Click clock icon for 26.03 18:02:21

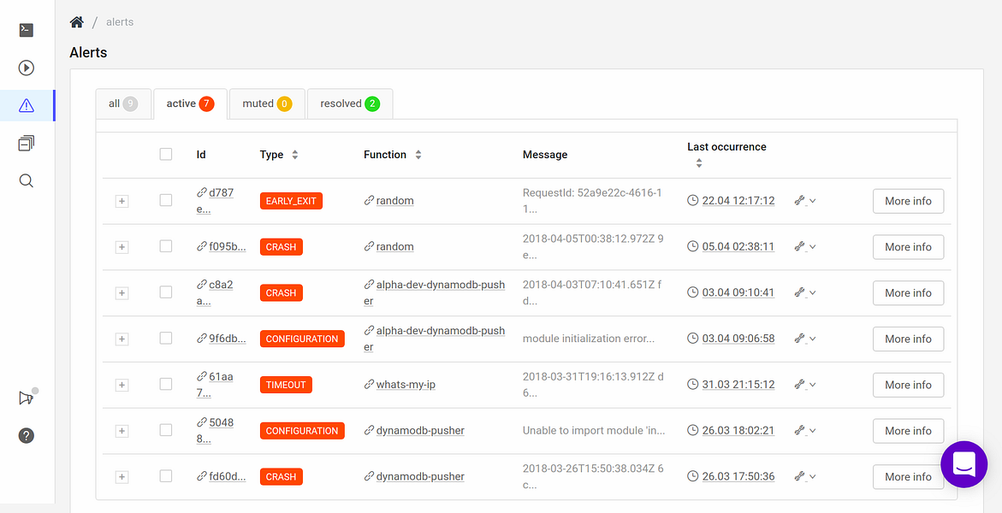[693, 431]
